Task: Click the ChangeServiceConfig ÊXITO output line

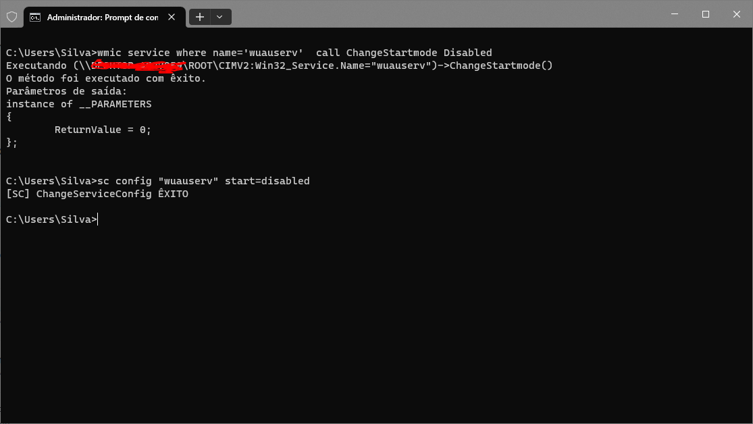Action: (97, 194)
